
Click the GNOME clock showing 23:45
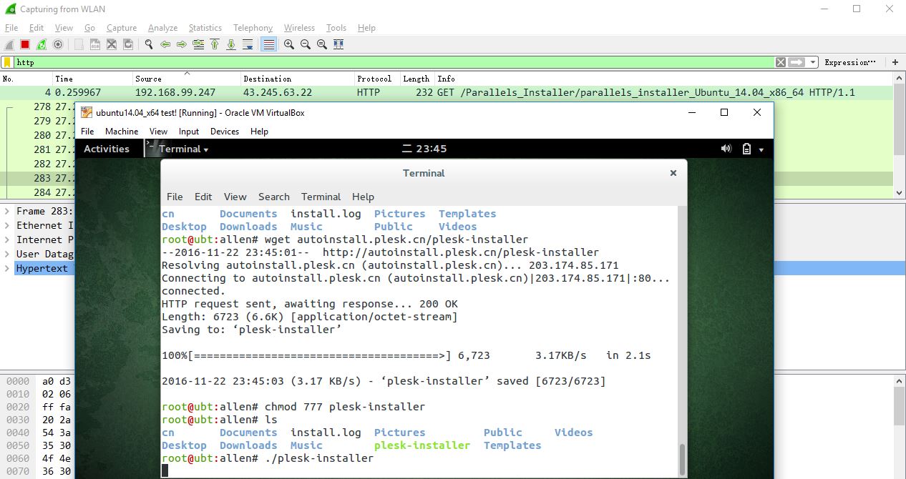point(424,149)
